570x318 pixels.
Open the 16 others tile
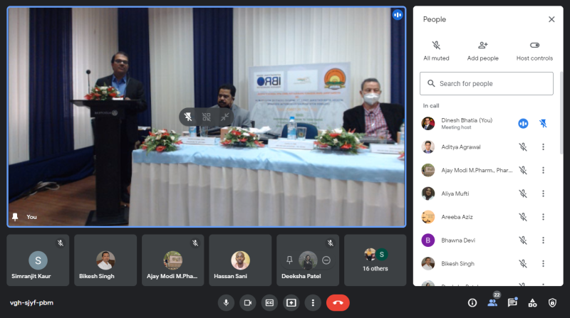(x=375, y=260)
